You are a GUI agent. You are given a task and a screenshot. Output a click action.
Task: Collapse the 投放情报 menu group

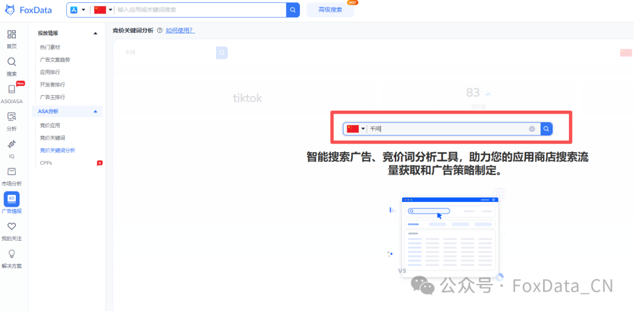coord(96,33)
